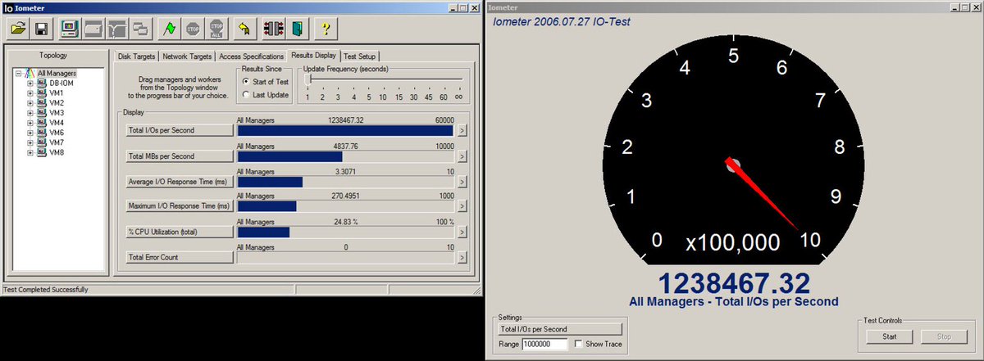This screenshot has height=361, width=984.
Task: Select VM3 in the topology tree
Action: [x=56, y=113]
